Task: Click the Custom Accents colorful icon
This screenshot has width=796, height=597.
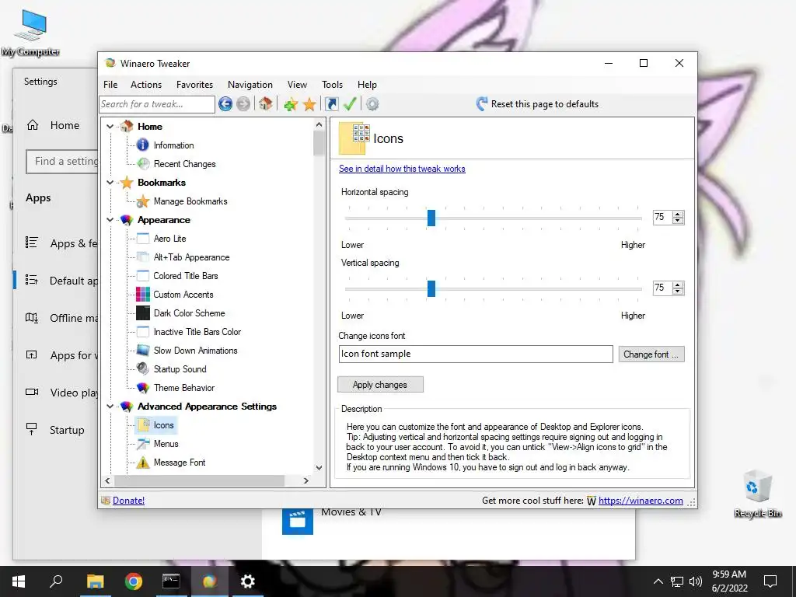Action: 143,295
